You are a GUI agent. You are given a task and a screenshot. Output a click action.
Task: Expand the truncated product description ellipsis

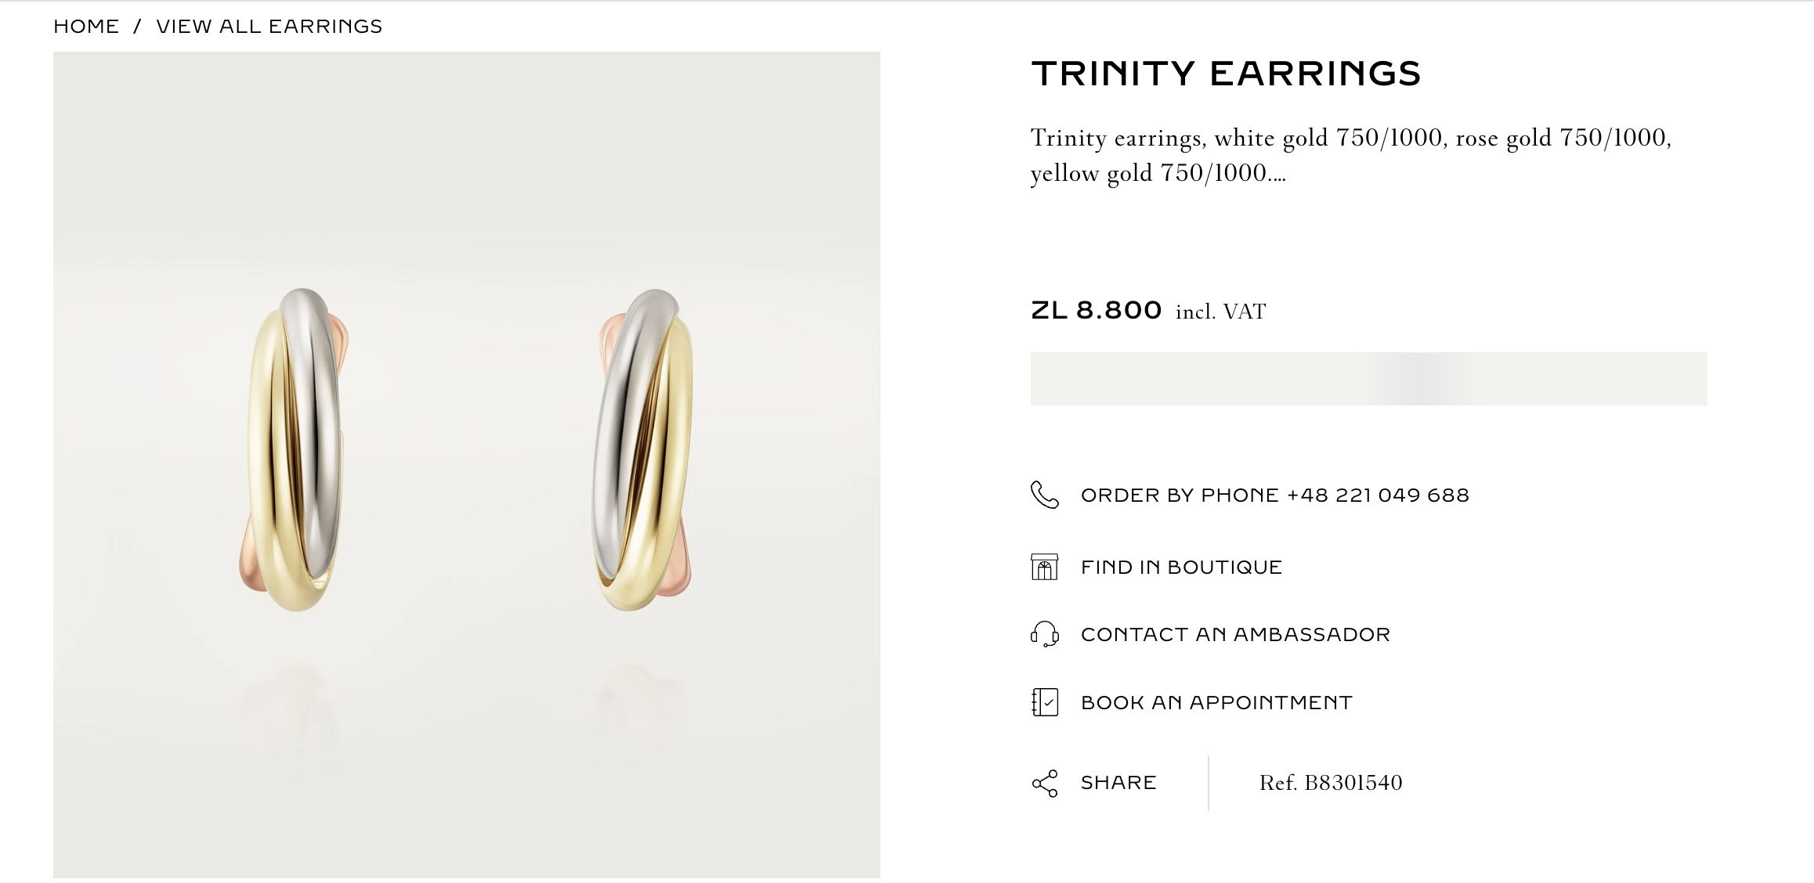click(x=1277, y=174)
